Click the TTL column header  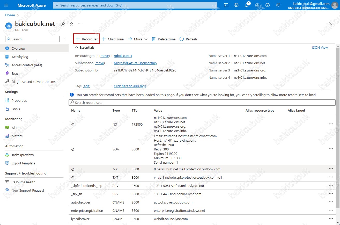[134, 110]
